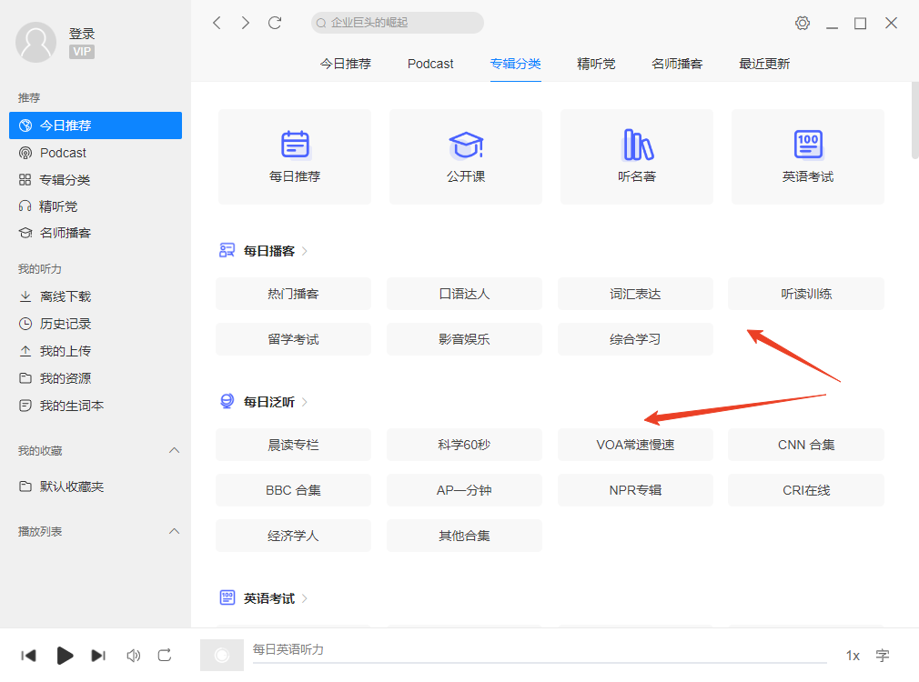
Task: Open the 影音娱乐 category
Action: click(x=464, y=339)
